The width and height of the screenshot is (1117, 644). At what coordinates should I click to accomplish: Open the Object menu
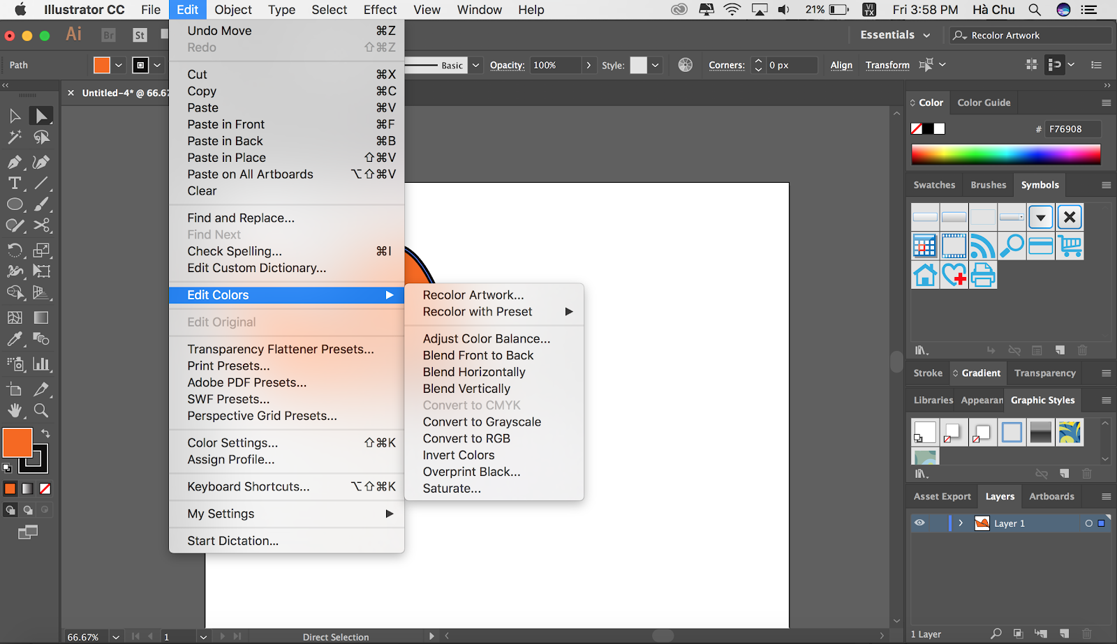[233, 10]
